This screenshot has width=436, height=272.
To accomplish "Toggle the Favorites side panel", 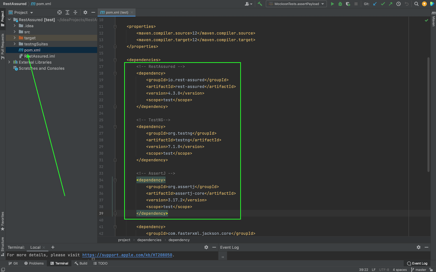I will pyautogui.click(x=2, y=221).
